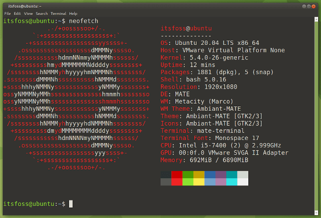Click the 'Icons' label
The width and height of the screenshot is (321, 218).
[169, 123]
